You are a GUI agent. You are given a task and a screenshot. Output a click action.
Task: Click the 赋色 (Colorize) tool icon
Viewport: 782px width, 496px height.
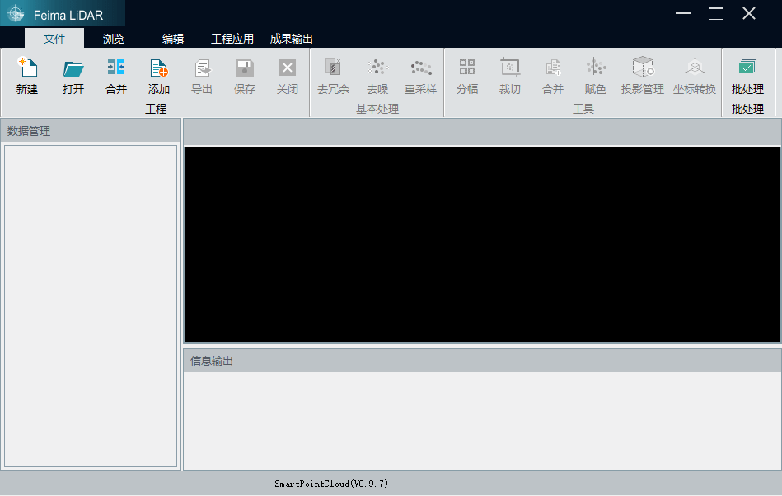click(596, 68)
